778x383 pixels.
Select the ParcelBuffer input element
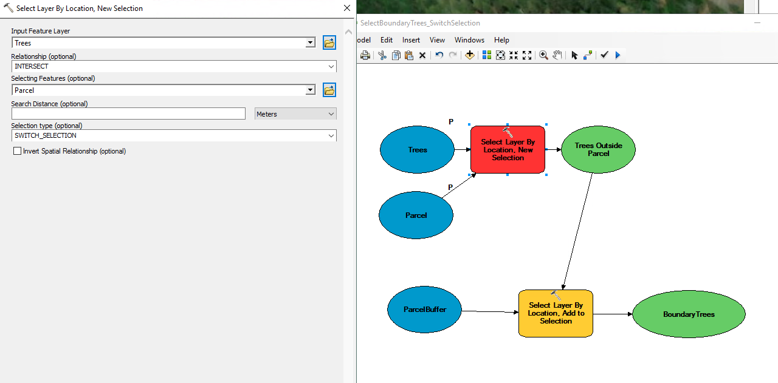point(424,310)
